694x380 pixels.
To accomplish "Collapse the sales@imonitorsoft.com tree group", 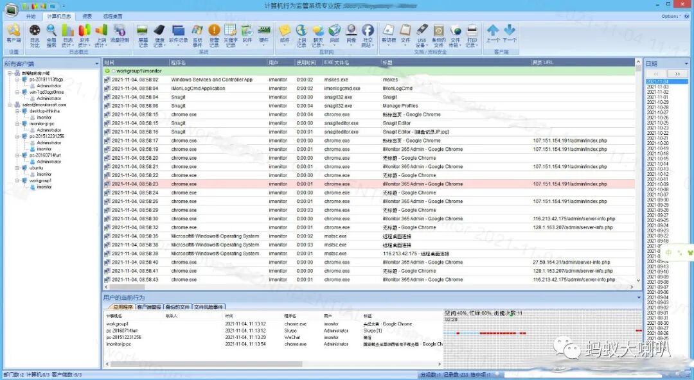I will tap(10, 105).
